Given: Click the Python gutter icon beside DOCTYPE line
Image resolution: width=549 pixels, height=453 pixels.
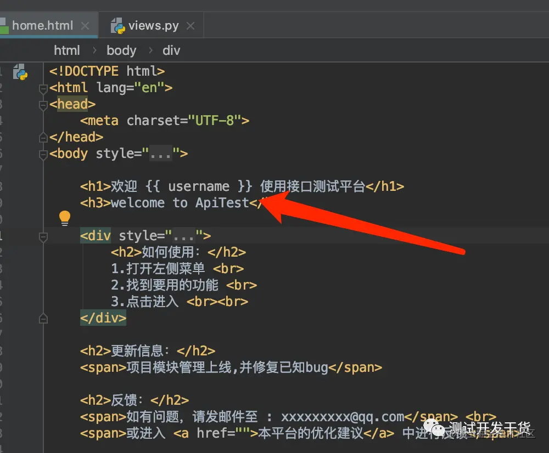Looking at the screenshot, I should point(20,72).
